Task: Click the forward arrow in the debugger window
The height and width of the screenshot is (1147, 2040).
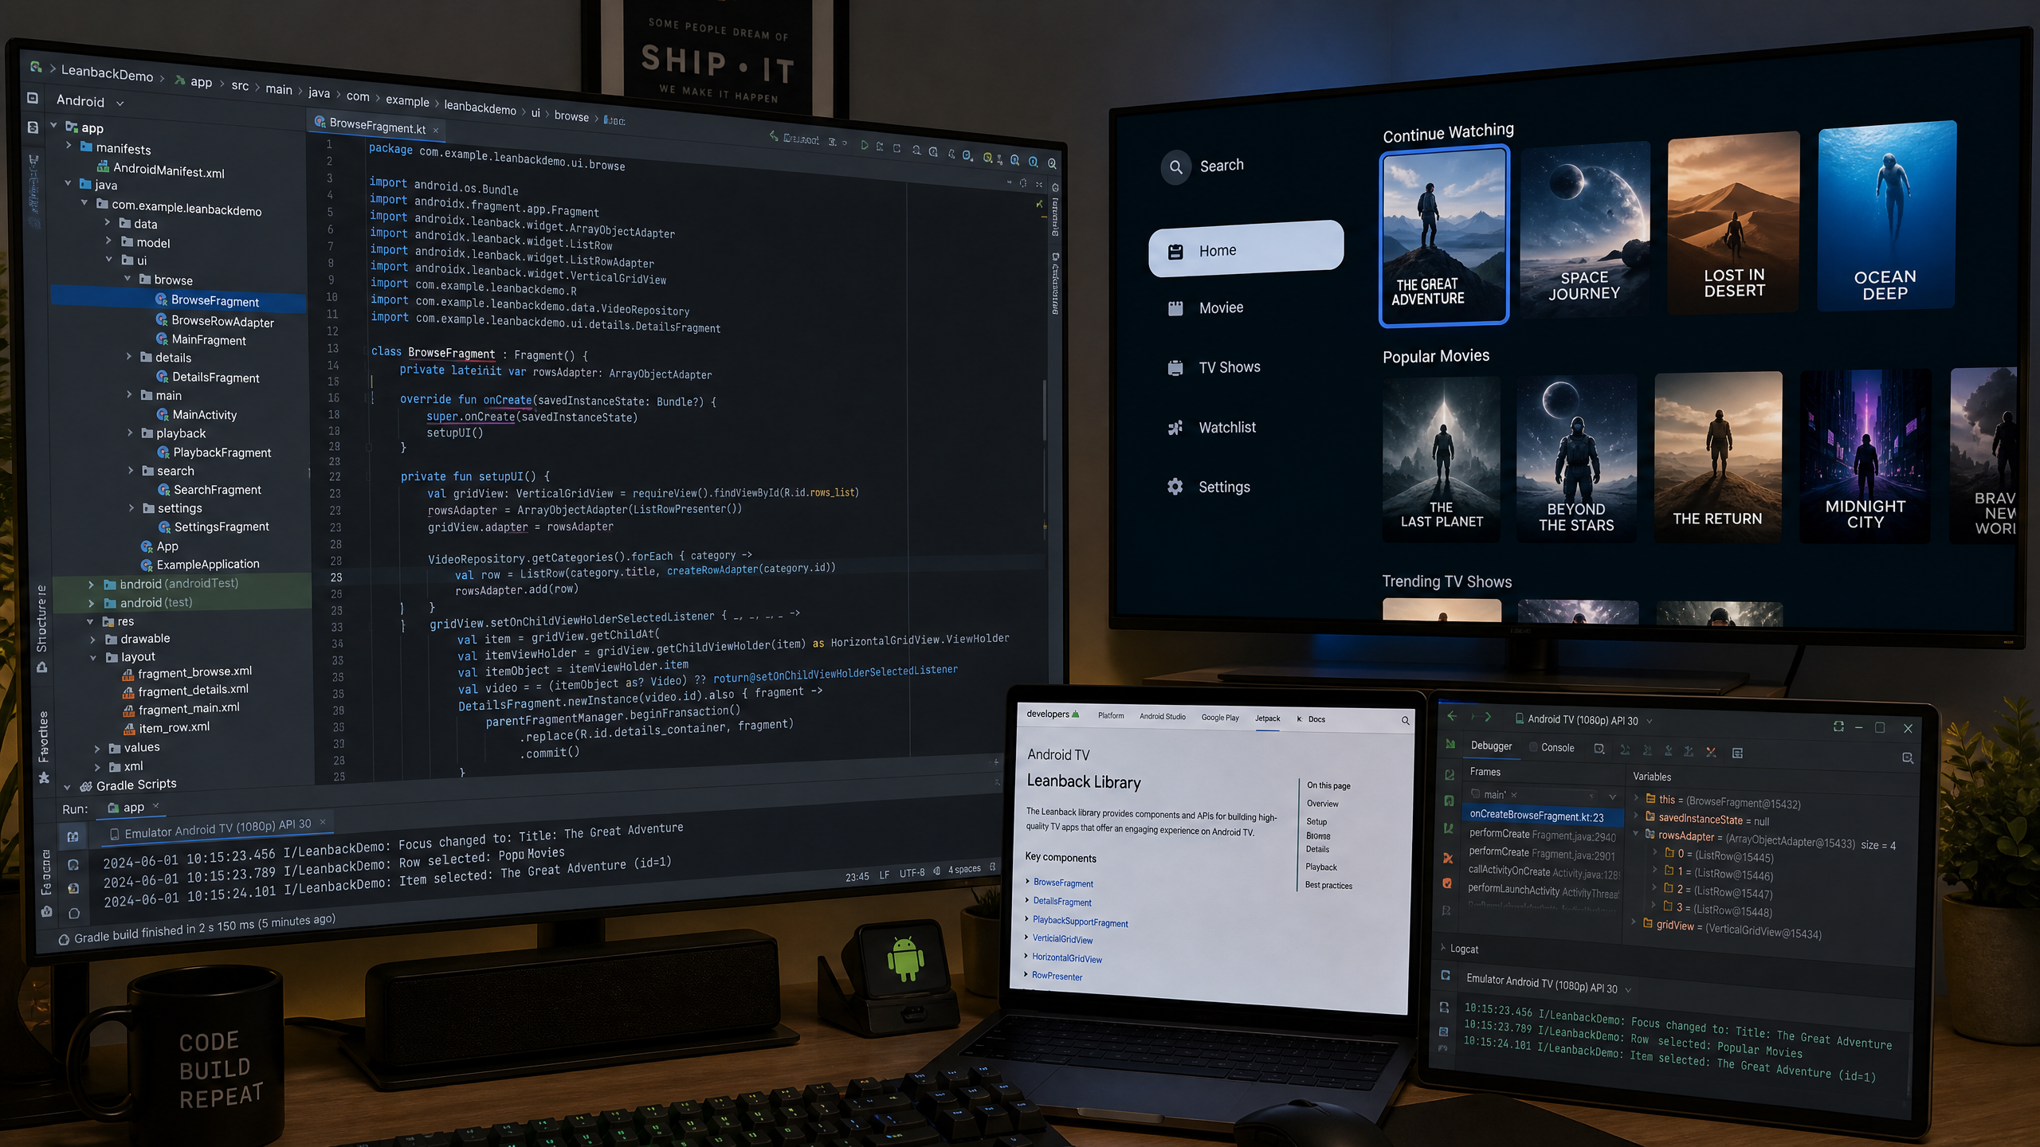Action: click(1487, 717)
